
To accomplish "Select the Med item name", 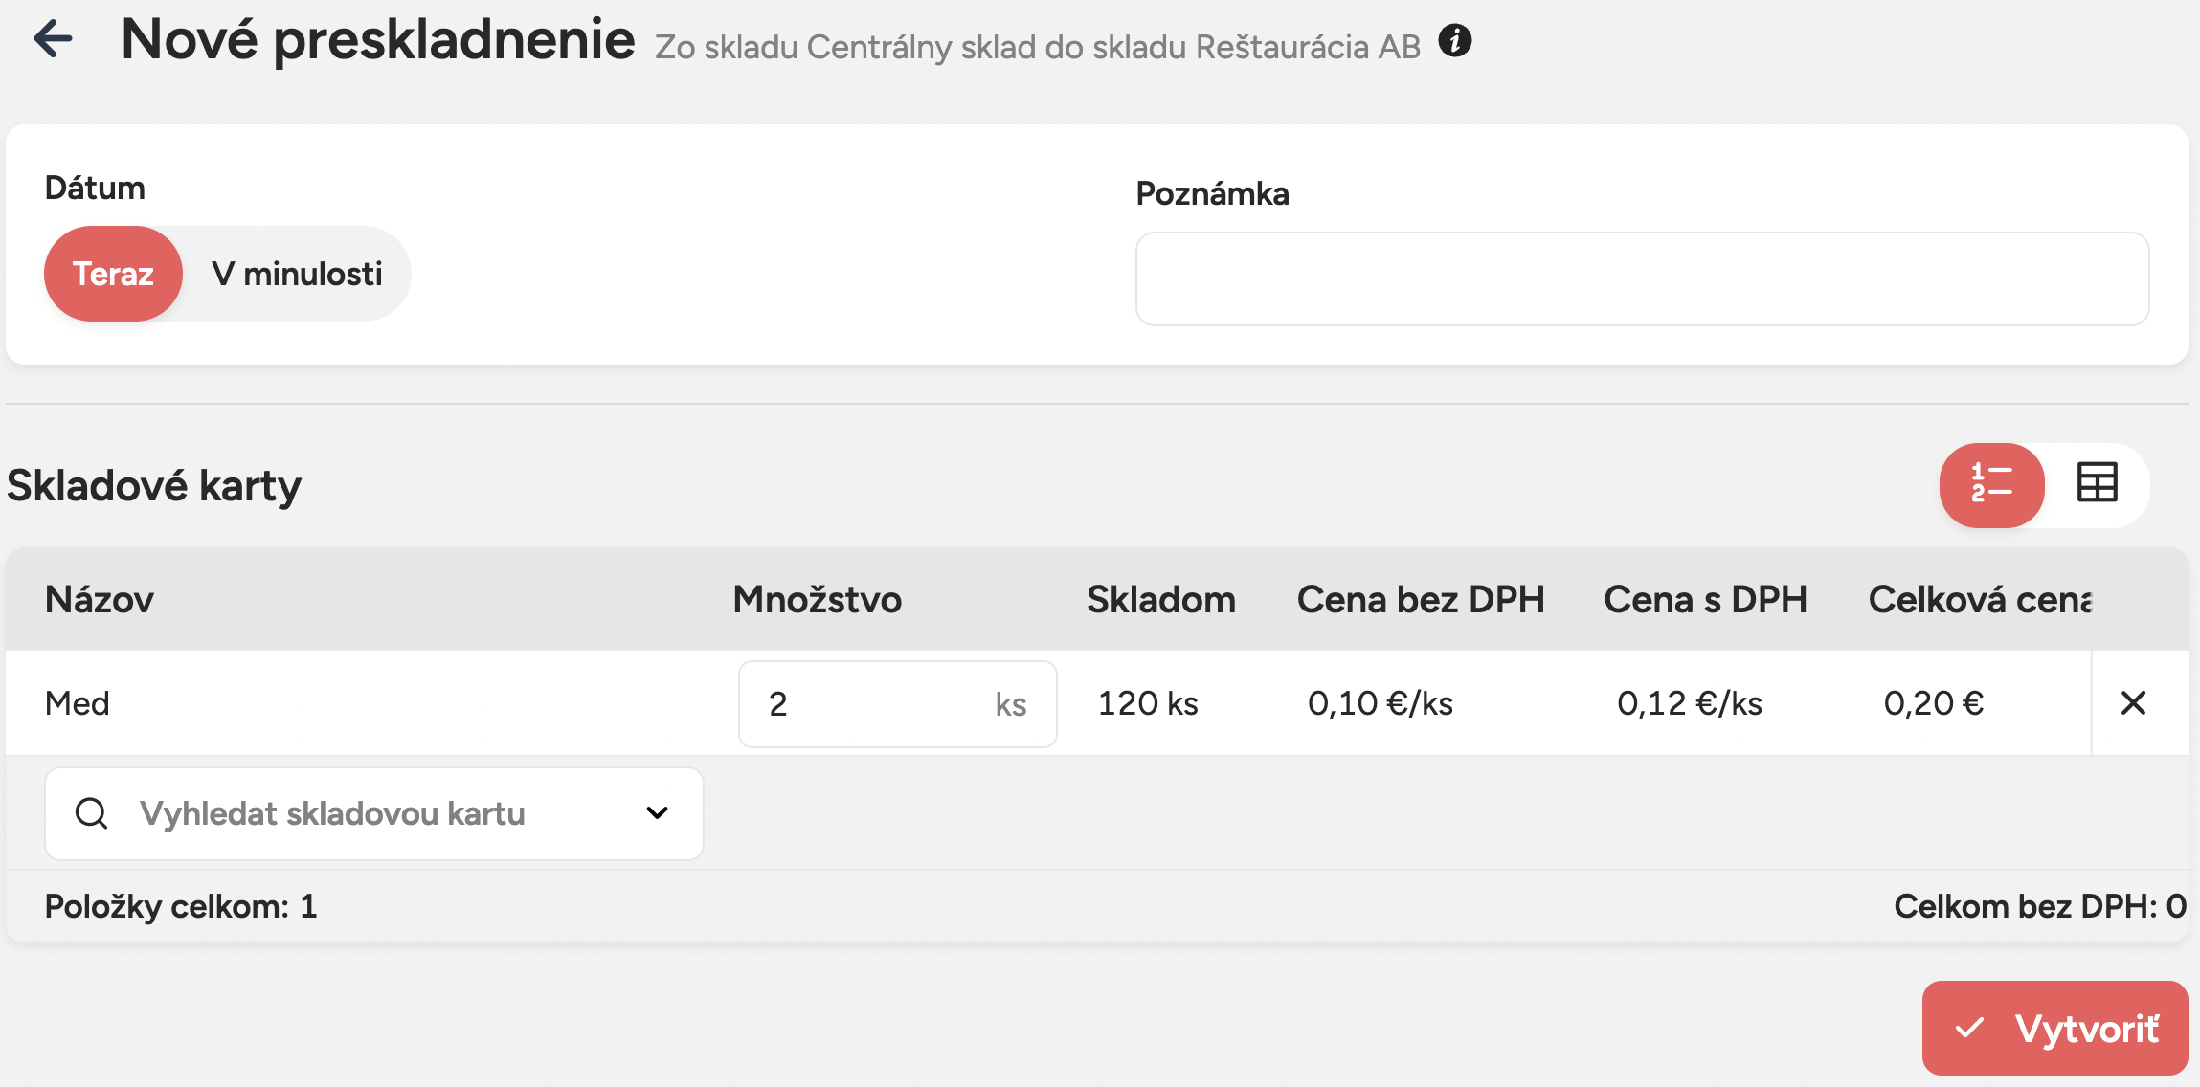I will point(78,704).
